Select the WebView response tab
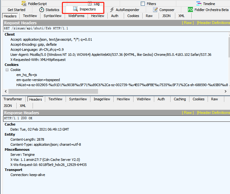This screenshot has height=194, width=230. pos(144,99)
